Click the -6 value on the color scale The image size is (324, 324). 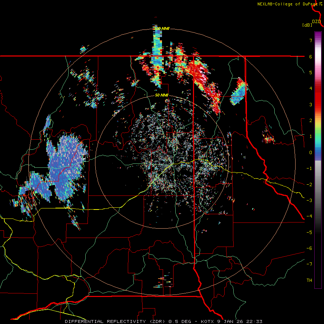[x=309, y=248]
